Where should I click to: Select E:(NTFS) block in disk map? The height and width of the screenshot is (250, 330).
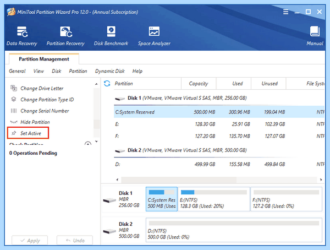tap(214, 199)
